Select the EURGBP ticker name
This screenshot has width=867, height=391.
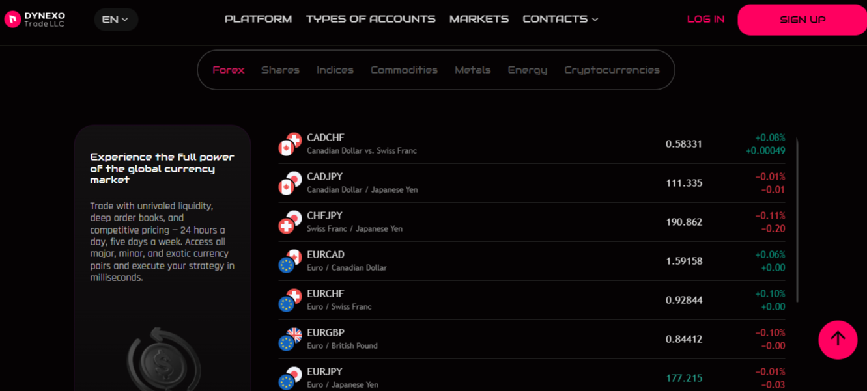(326, 332)
